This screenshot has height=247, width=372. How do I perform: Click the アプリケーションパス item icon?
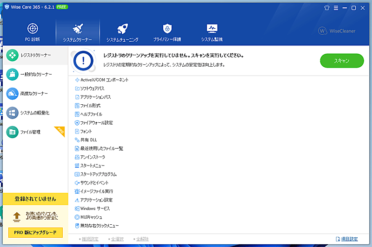77,97
